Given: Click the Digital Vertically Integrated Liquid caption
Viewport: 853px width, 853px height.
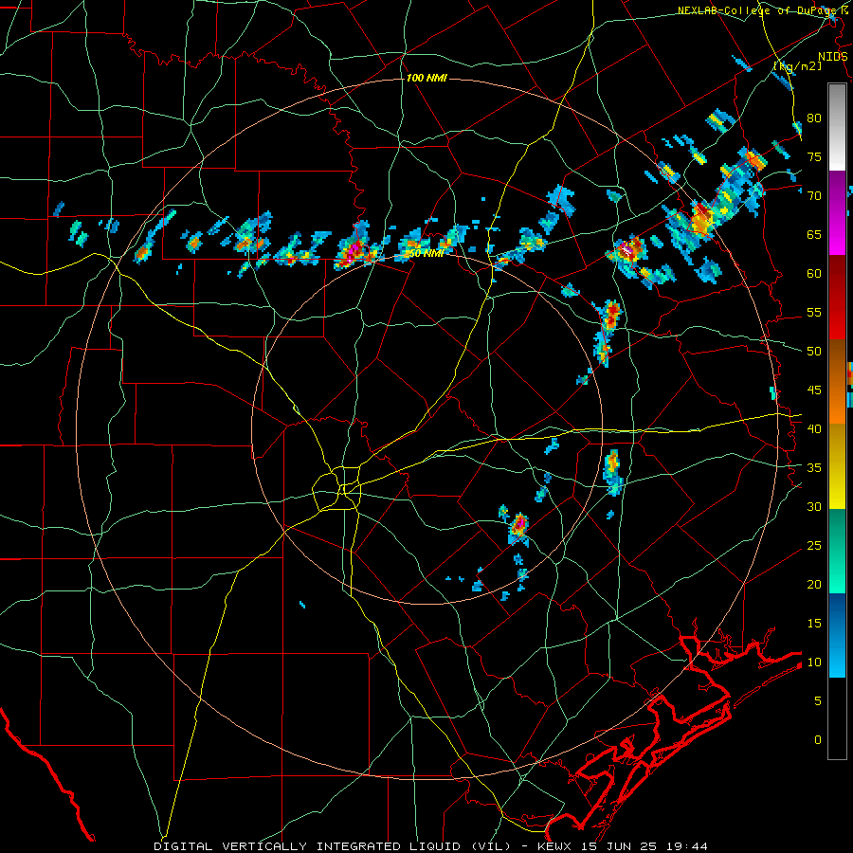Looking at the screenshot, I should [x=430, y=846].
